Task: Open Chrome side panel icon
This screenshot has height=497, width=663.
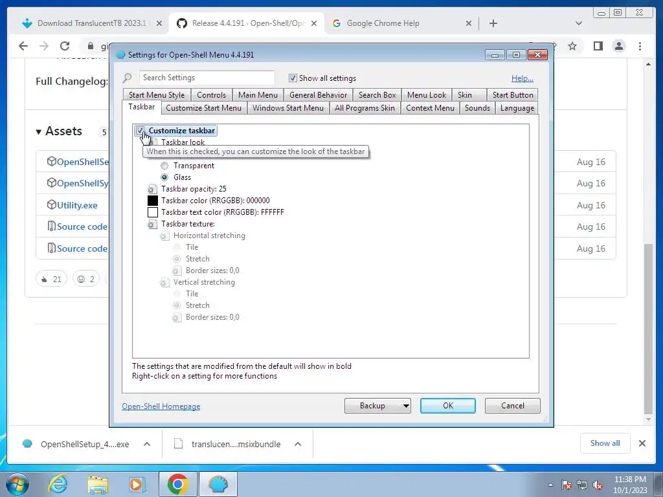Action: [x=598, y=46]
